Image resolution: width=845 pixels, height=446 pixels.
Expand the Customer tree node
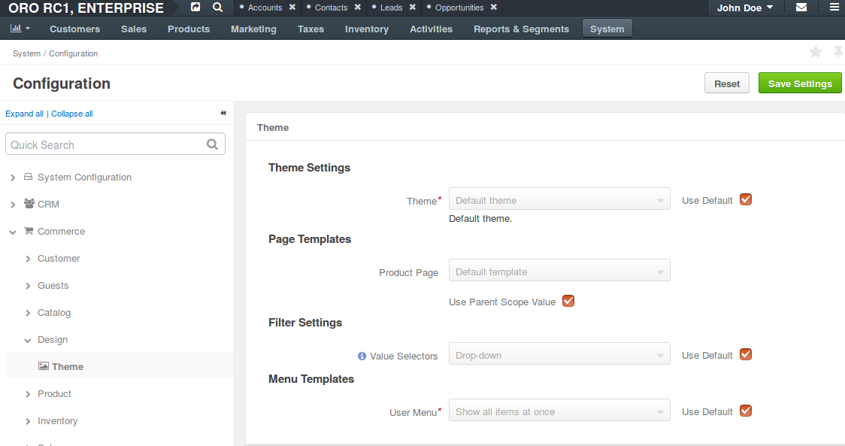28,259
